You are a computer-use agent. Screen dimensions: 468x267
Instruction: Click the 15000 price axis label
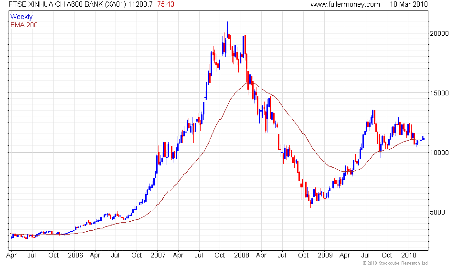point(439,93)
